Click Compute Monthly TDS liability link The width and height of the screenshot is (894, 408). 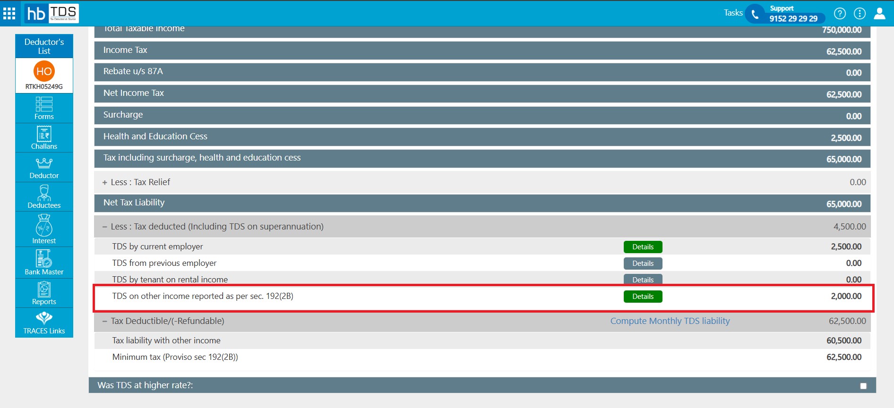tap(670, 321)
